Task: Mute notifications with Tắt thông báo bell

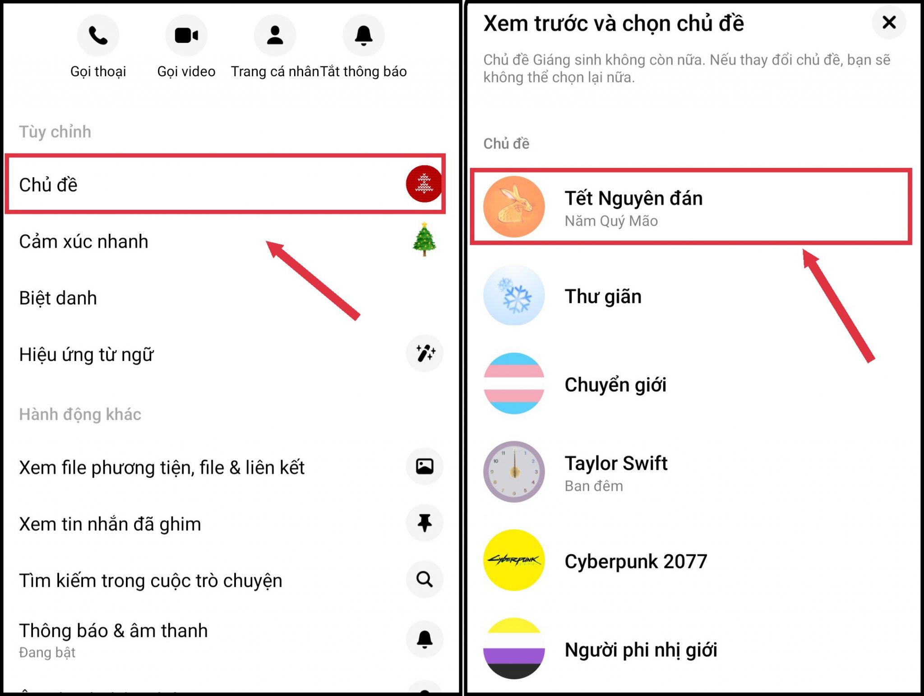Action: point(363,36)
